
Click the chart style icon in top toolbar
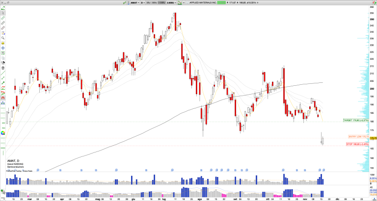180,2
